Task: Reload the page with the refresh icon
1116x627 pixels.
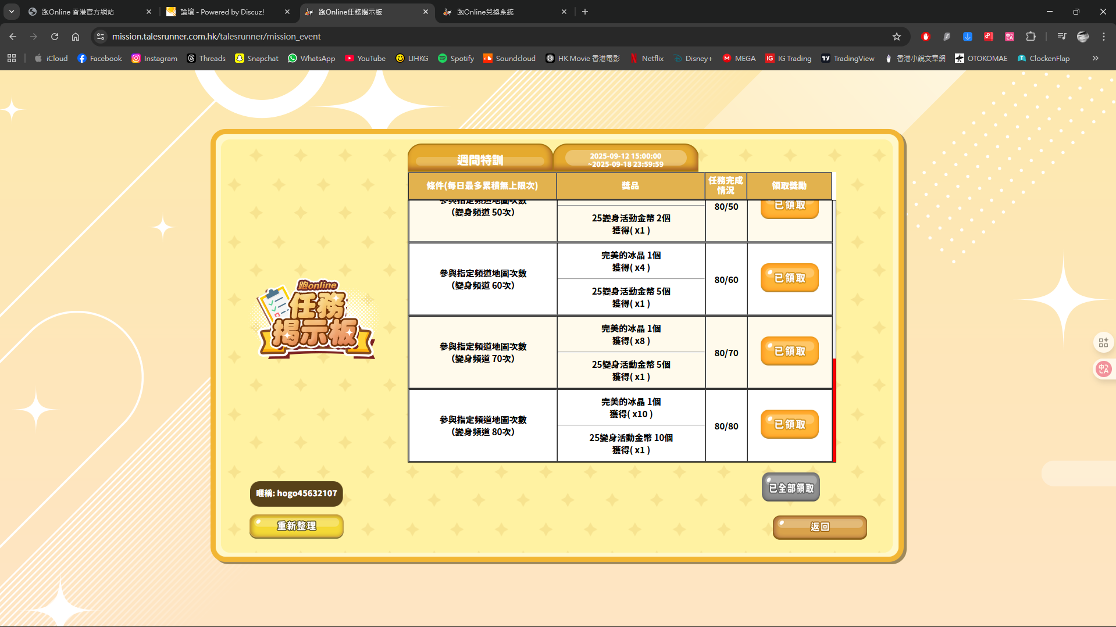Action: 55,37
